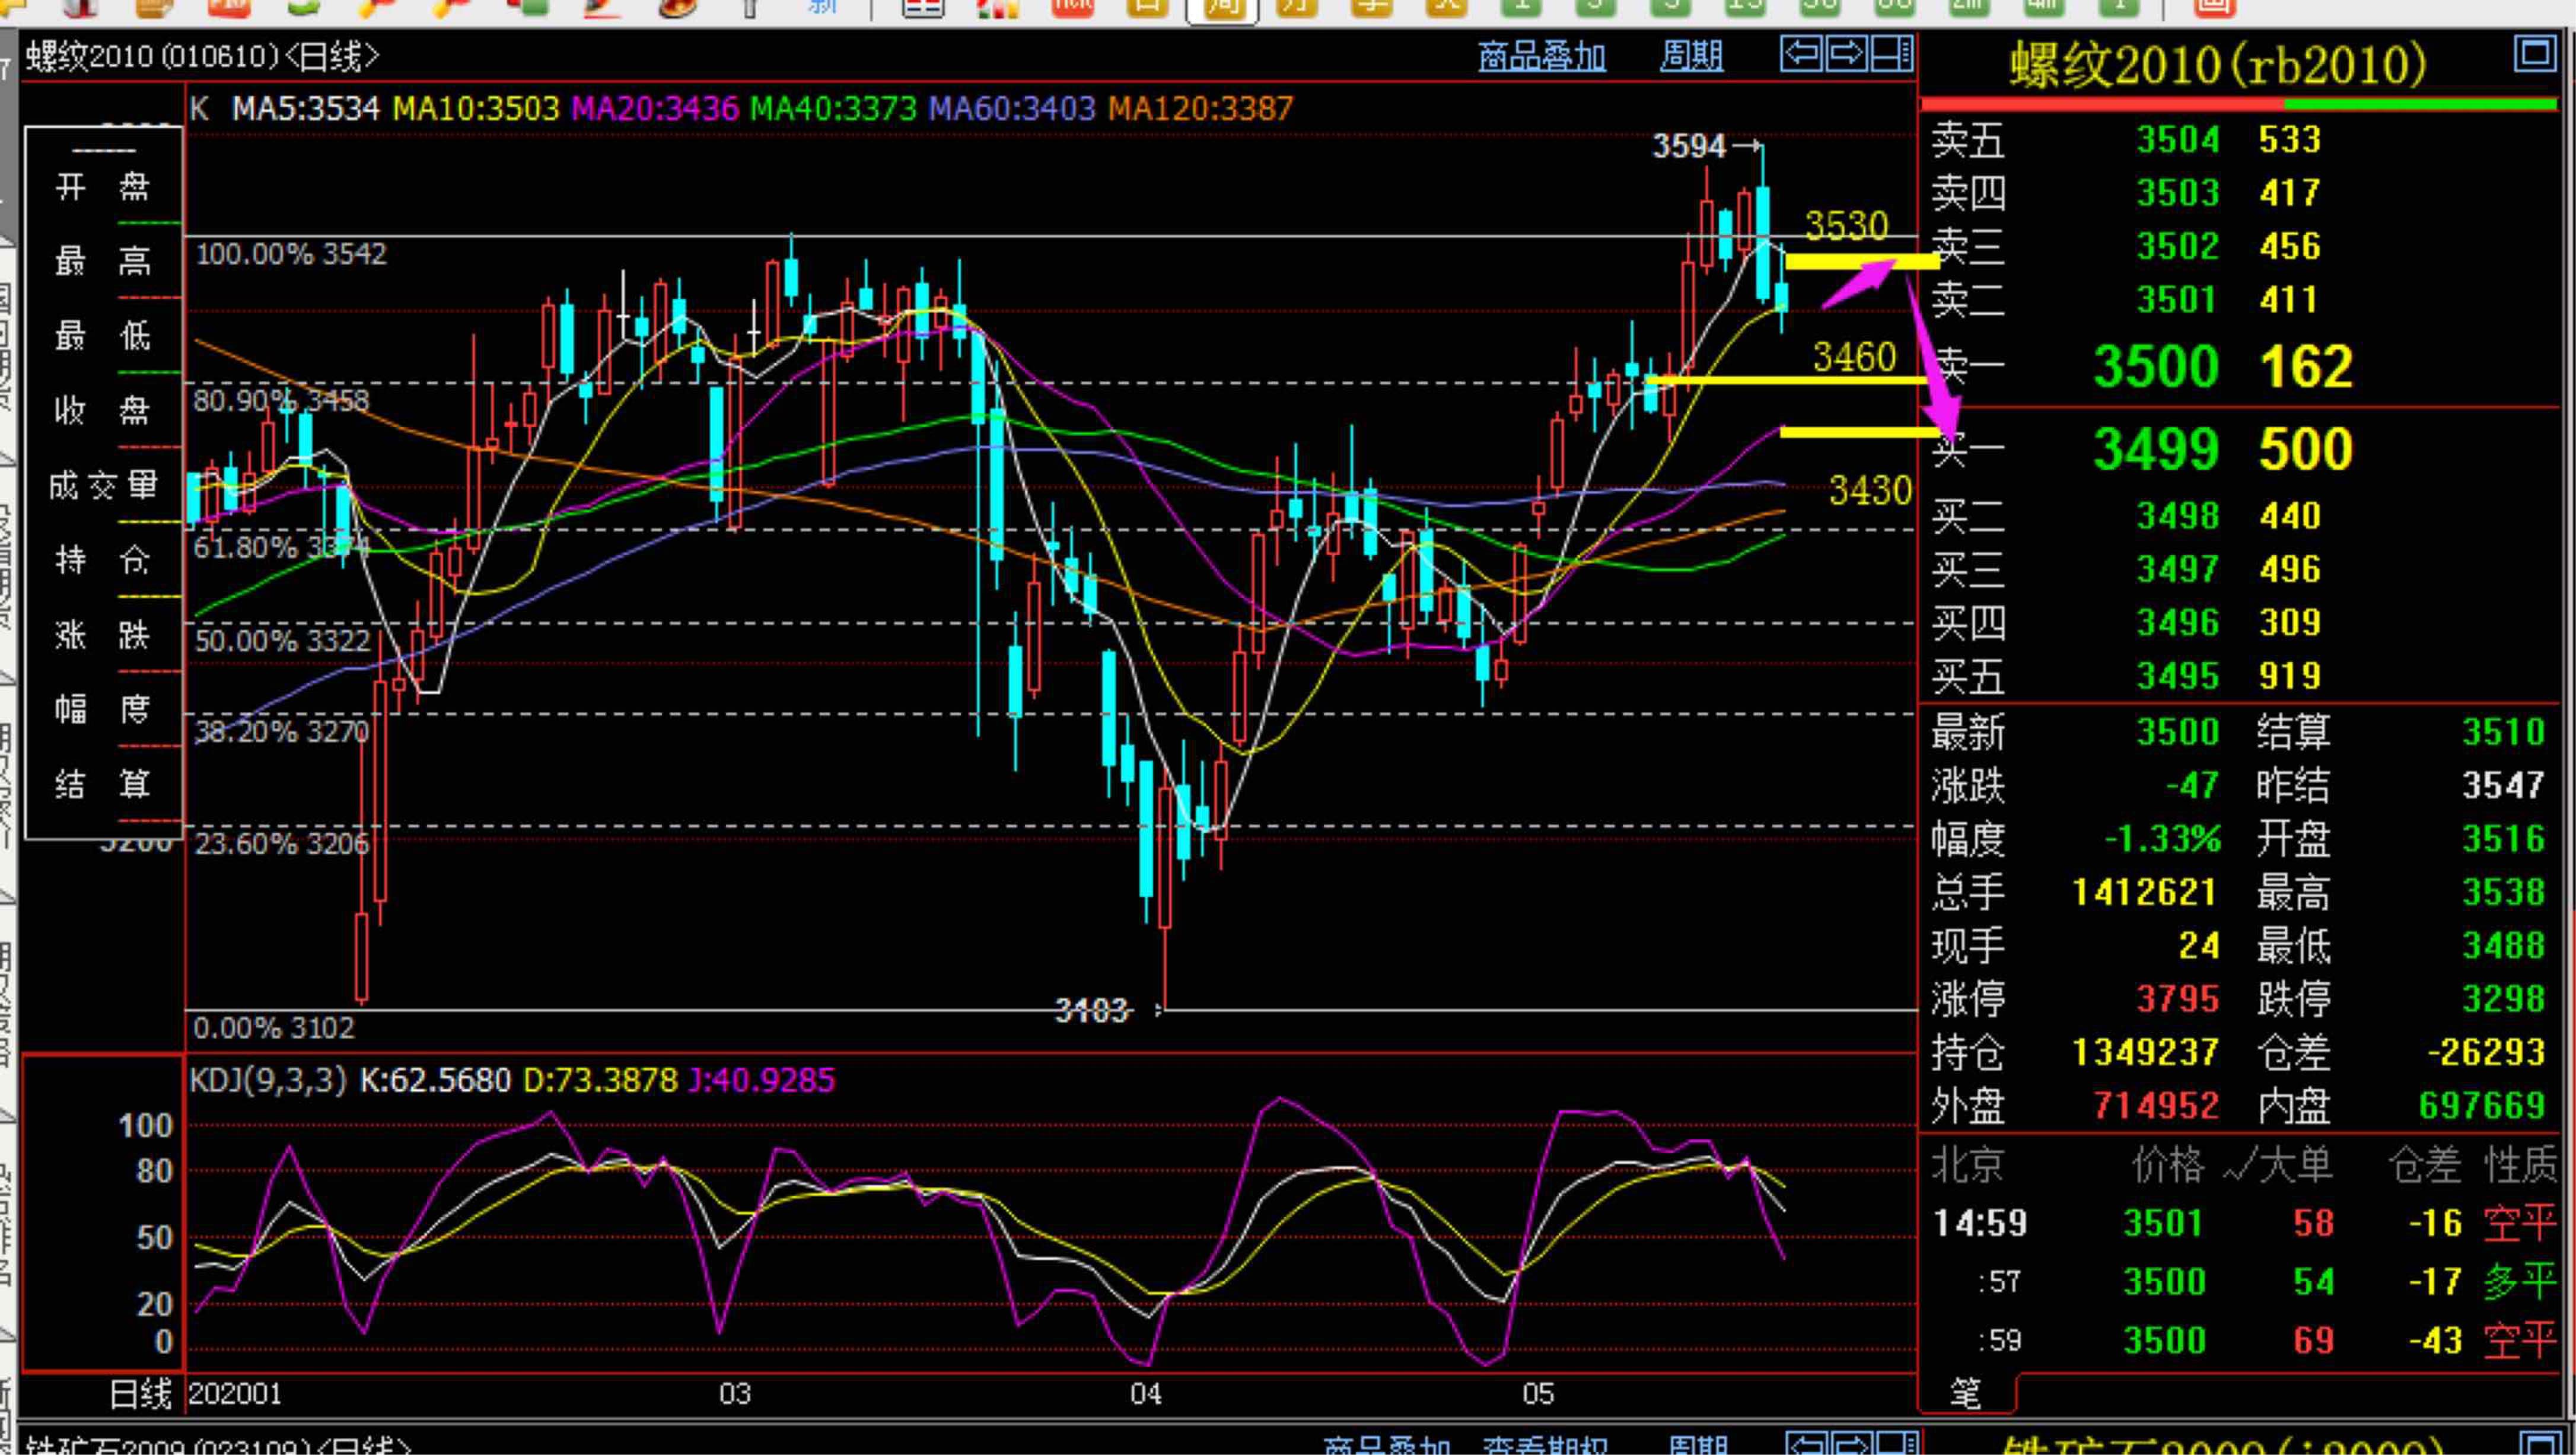Open the KDJ(9,3,3) indicator parameters
Viewport: 2576px width, 1455px height.
268,1080
